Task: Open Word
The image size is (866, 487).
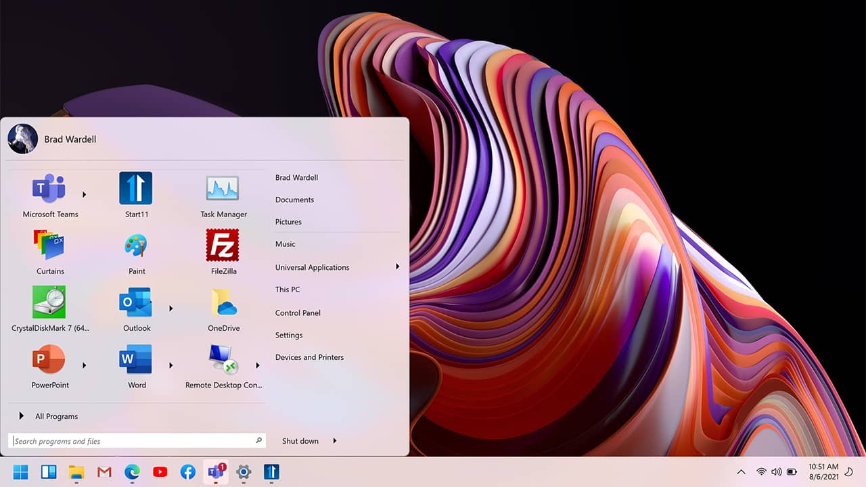Action: 136,365
